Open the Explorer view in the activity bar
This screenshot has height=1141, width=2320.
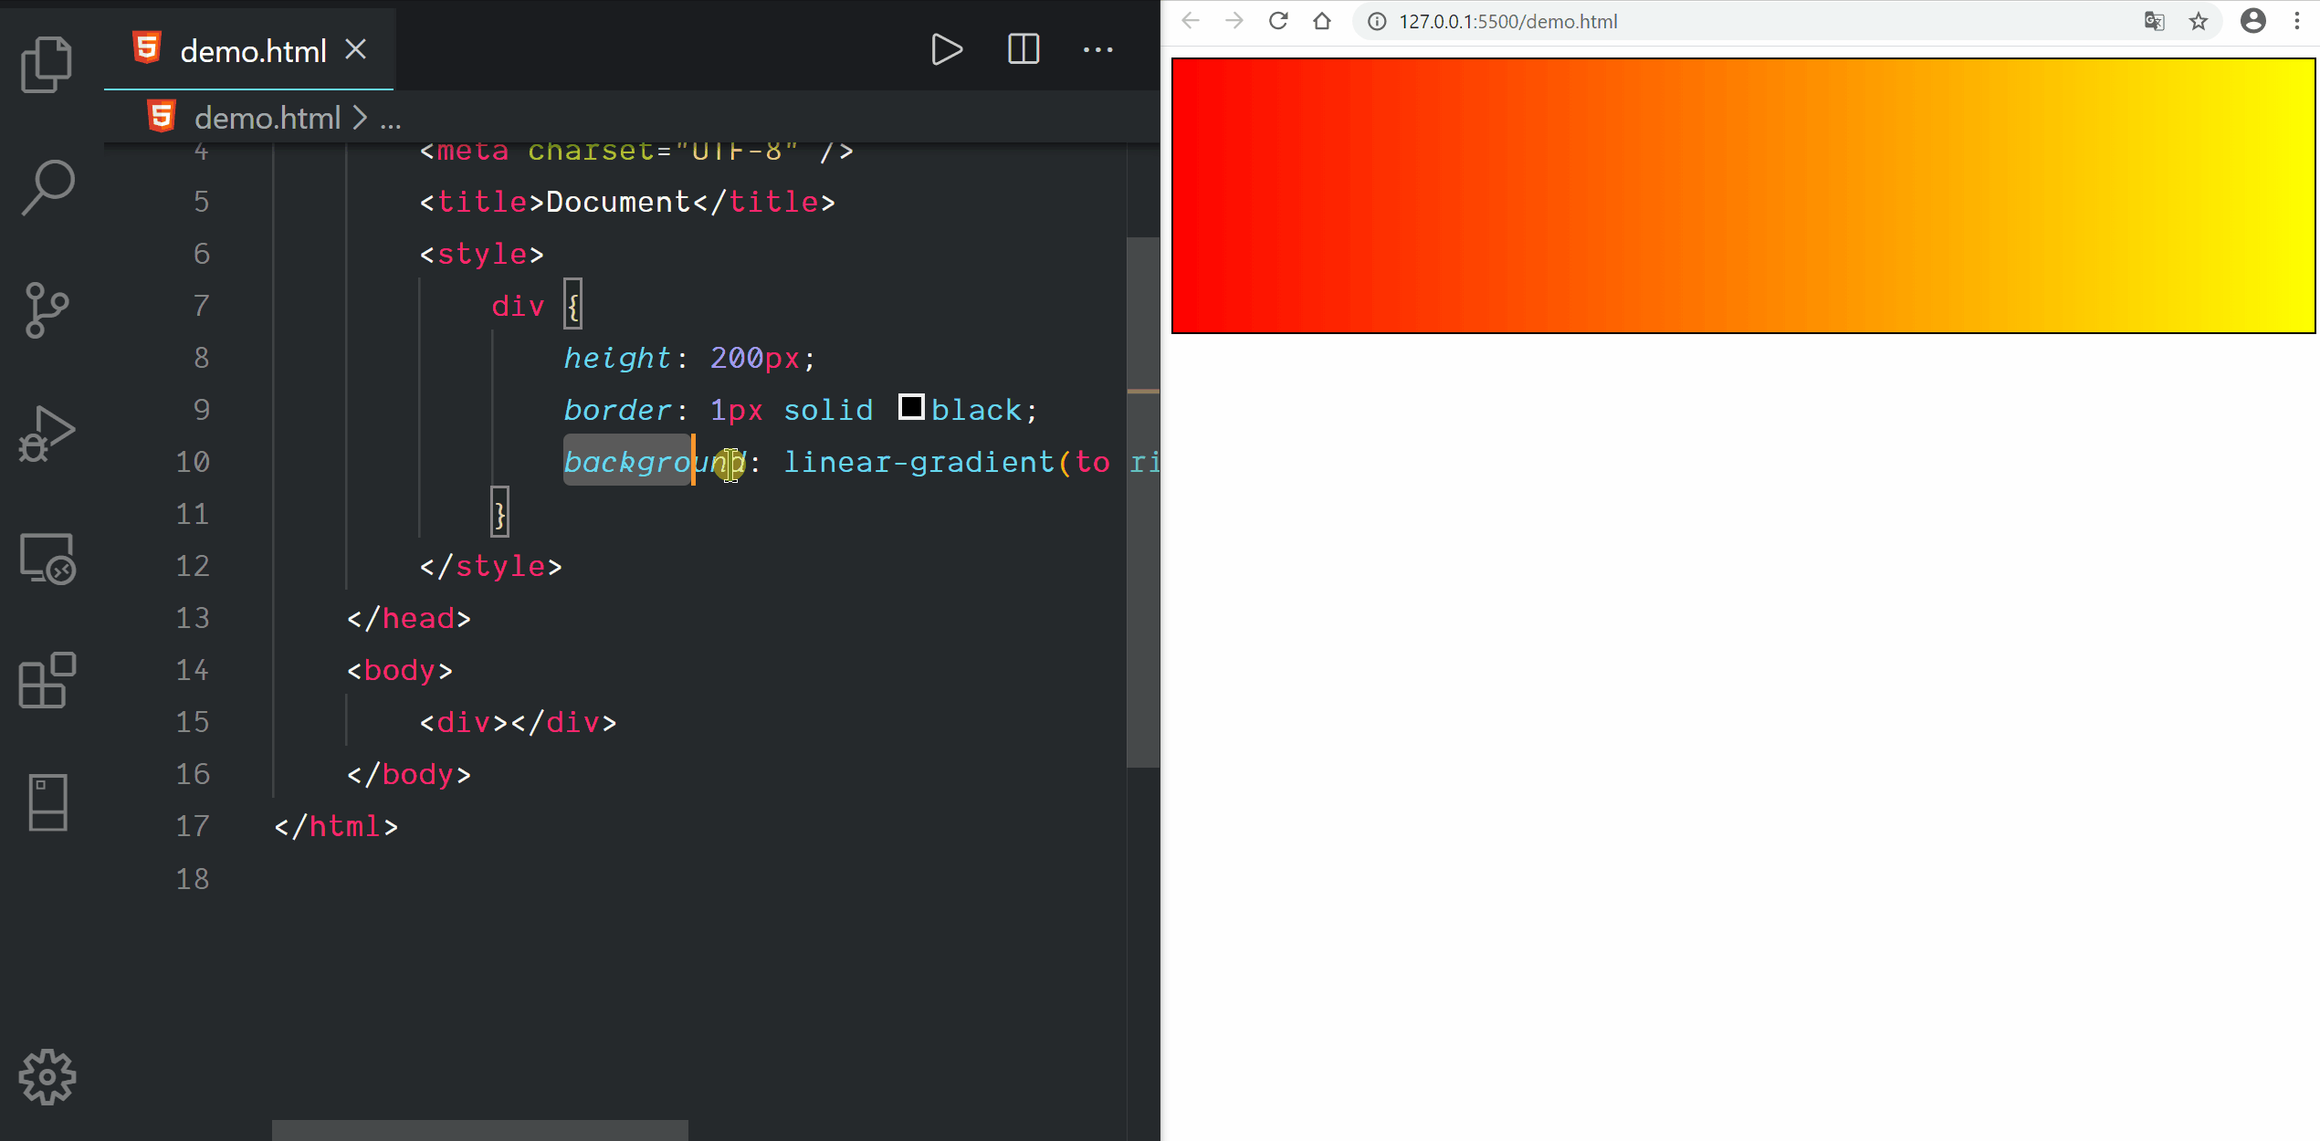tap(47, 64)
